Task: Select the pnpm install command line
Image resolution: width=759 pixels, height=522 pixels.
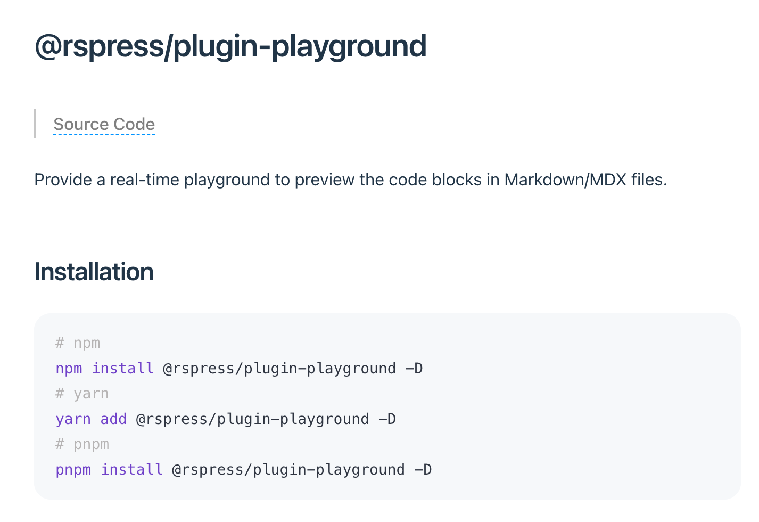Action: (x=243, y=469)
